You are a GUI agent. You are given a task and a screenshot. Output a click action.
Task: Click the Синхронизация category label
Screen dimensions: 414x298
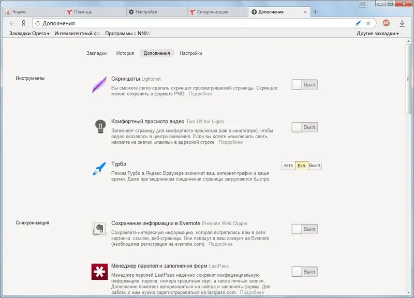32,222
